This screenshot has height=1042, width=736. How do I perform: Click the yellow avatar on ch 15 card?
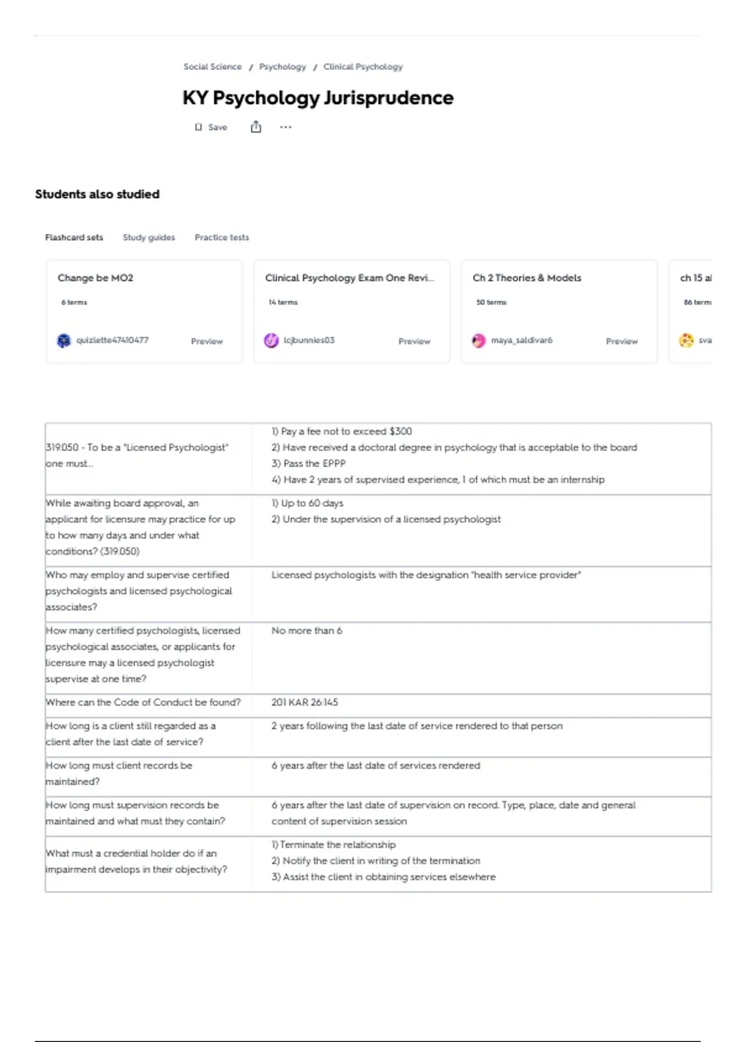686,340
